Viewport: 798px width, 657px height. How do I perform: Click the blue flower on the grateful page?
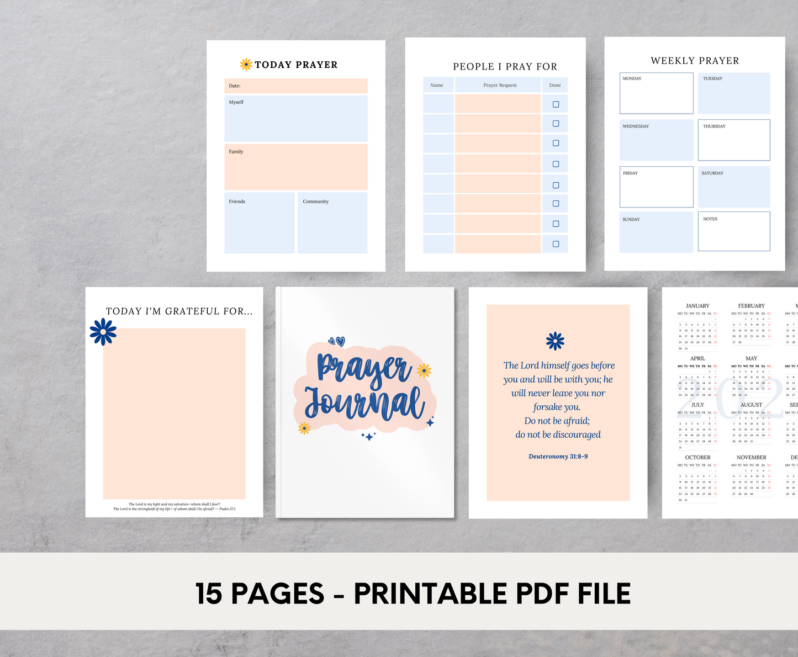click(x=103, y=332)
